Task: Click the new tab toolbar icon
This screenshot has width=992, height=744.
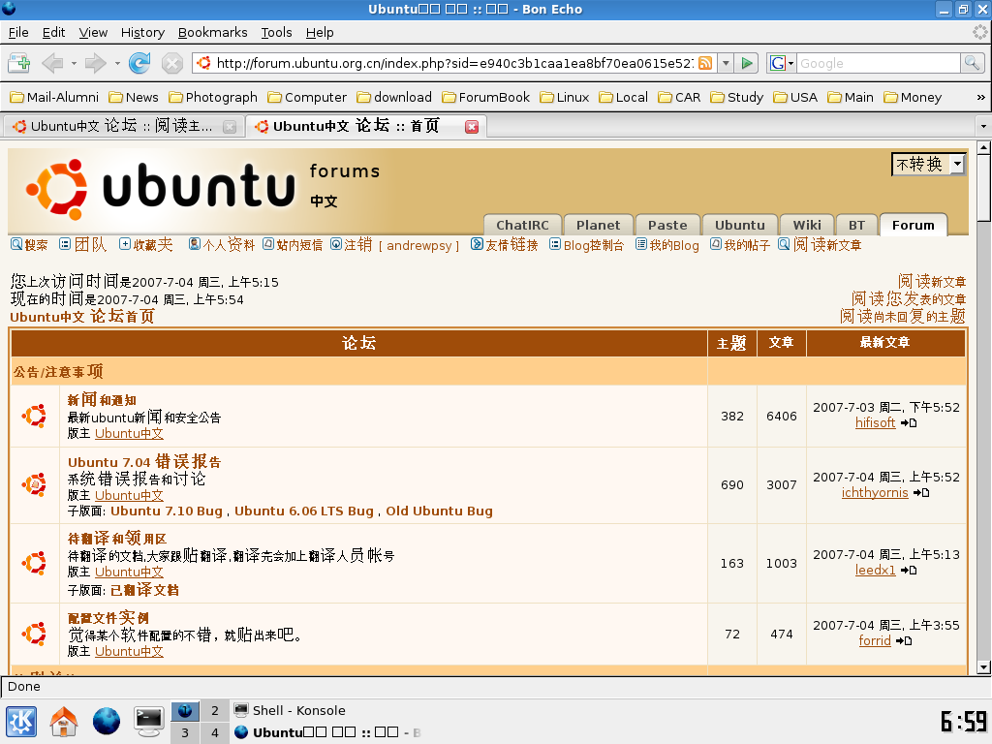Action: coord(19,63)
